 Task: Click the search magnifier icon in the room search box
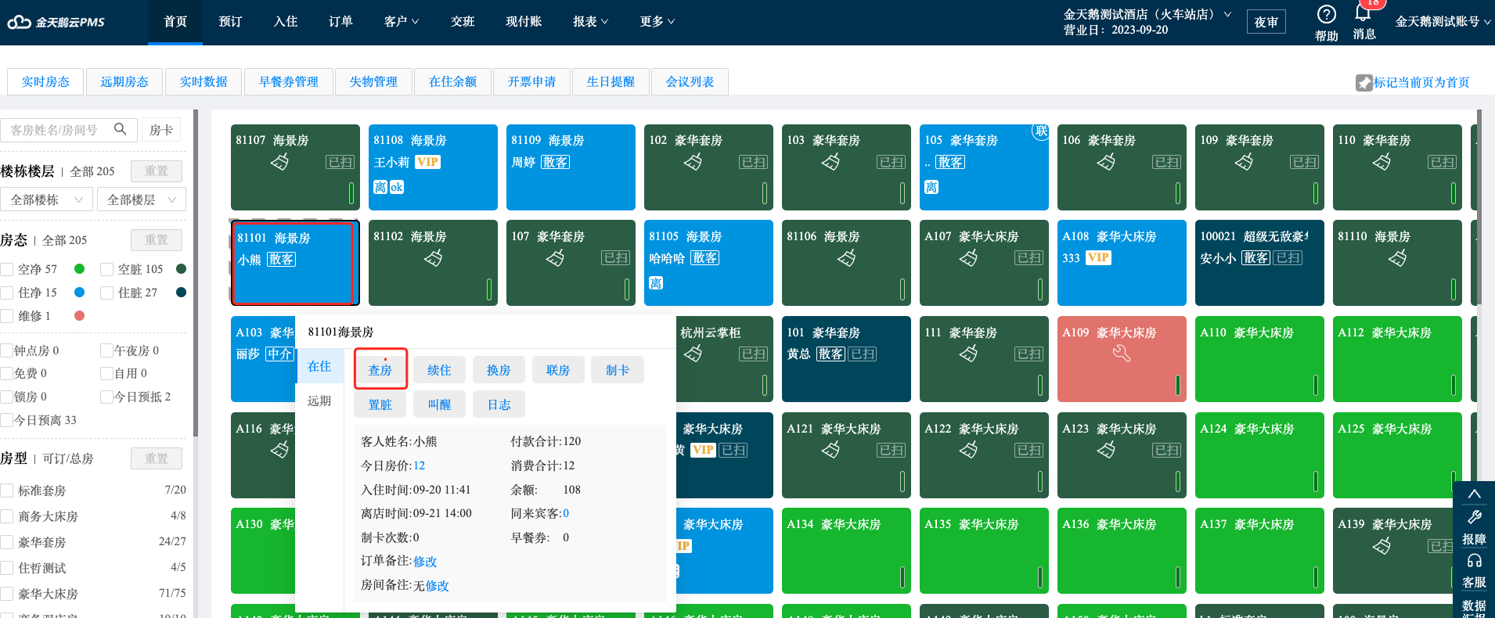coord(120,129)
